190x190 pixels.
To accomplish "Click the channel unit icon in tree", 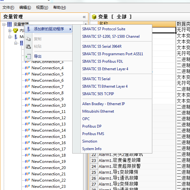I will pyautogui.click(x=21, y=43).
